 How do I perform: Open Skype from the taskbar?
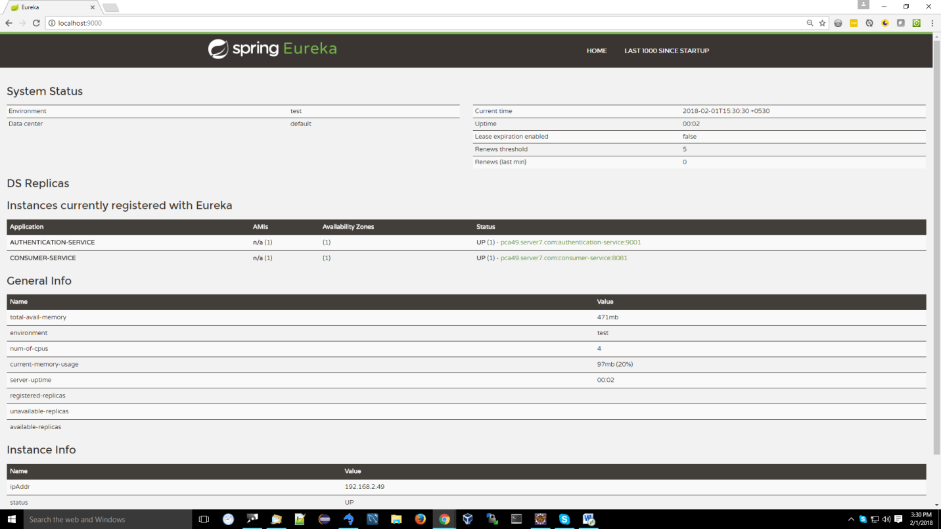(x=564, y=519)
